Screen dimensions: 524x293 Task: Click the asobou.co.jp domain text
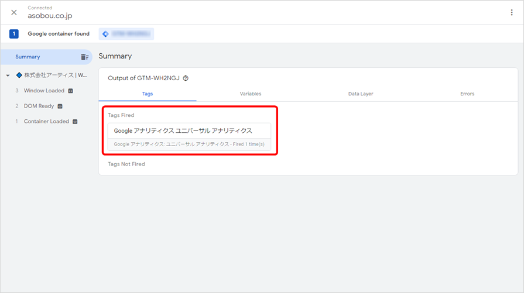point(50,16)
